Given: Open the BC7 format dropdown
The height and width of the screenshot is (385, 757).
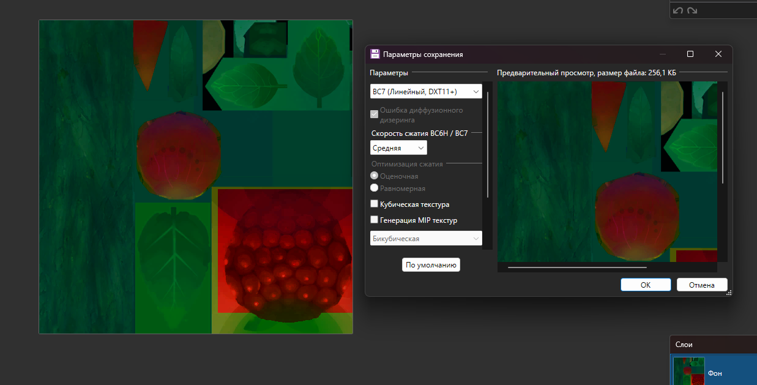Looking at the screenshot, I should pyautogui.click(x=426, y=92).
